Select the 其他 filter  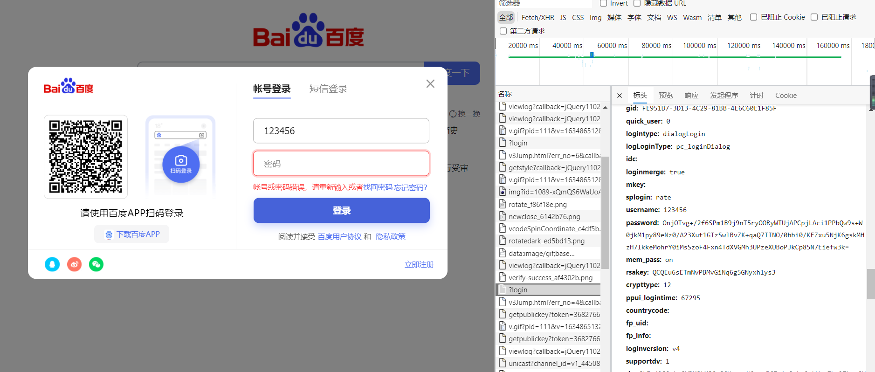coord(735,18)
